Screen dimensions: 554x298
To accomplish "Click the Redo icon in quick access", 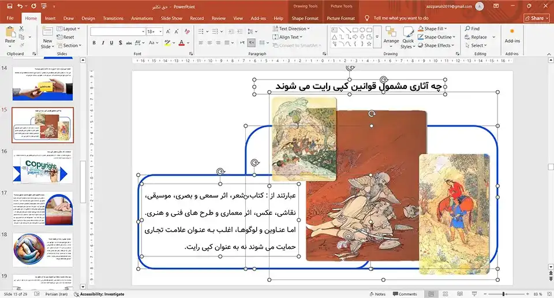I will 33,6.
